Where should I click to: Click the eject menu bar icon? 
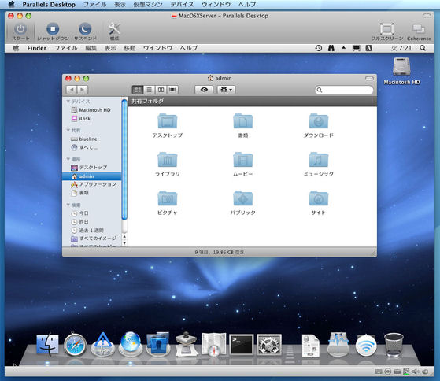tap(343, 48)
